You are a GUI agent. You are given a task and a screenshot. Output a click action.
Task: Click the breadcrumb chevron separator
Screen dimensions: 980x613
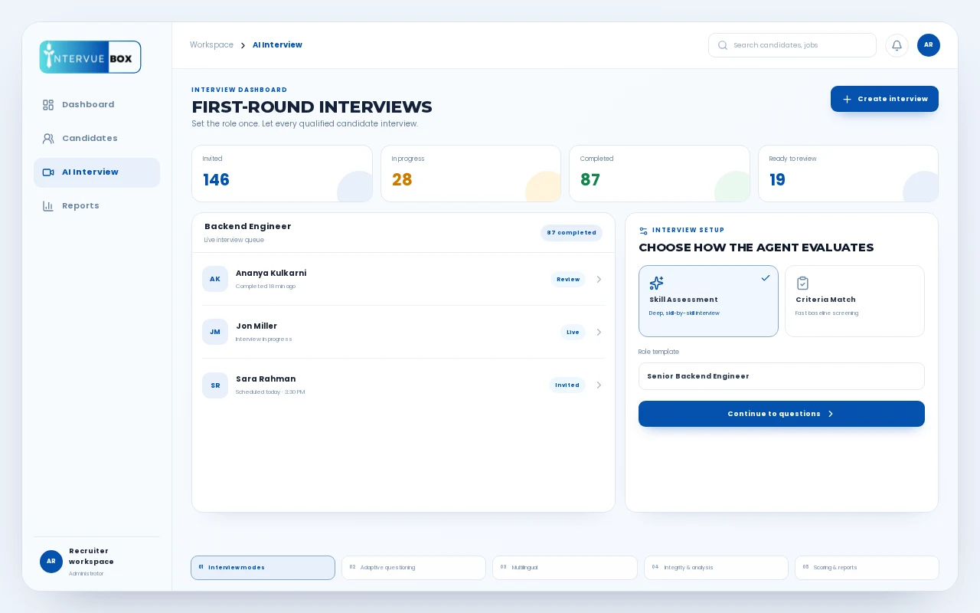243,46
